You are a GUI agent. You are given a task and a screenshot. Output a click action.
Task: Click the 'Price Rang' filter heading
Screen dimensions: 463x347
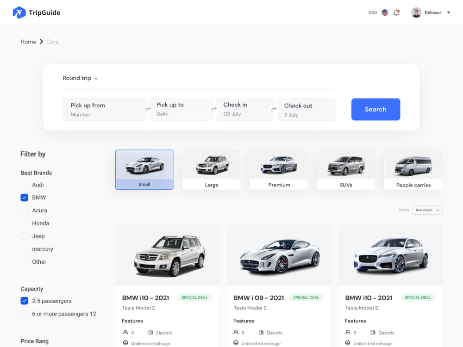(35, 341)
